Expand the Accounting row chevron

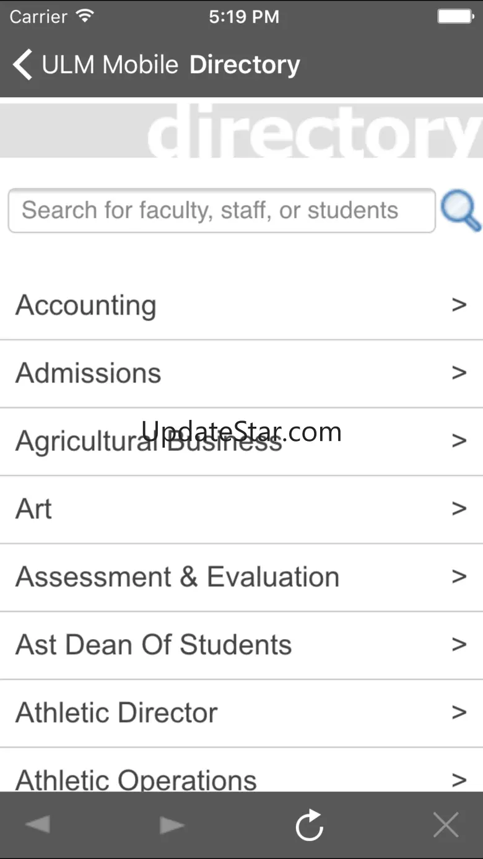(459, 305)
